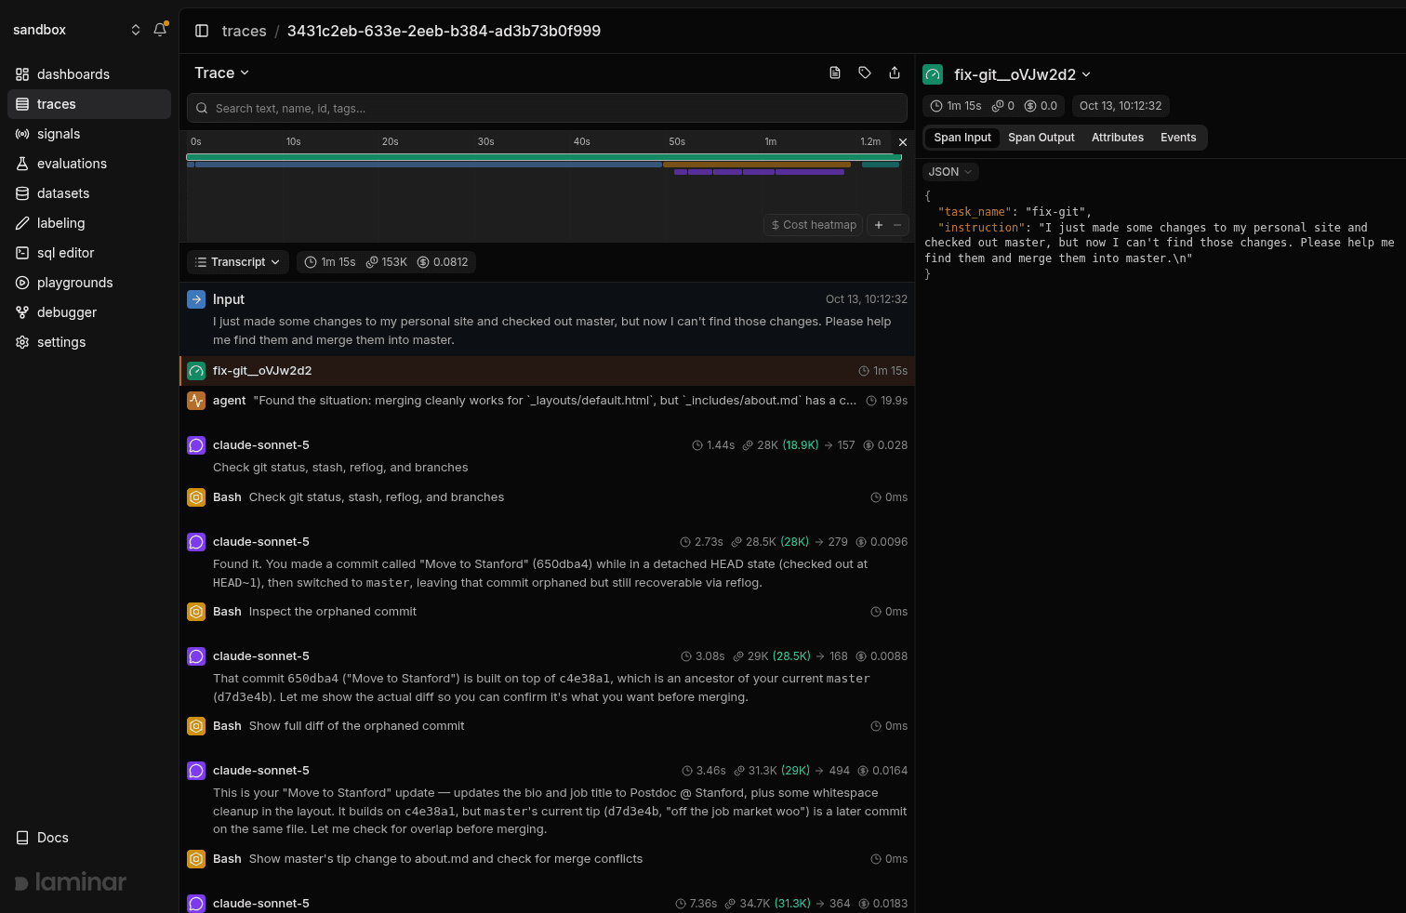
Task: Select the fix-git__oVJw2d2 span row
Action: pyautogui.click(x=547, y=371)
